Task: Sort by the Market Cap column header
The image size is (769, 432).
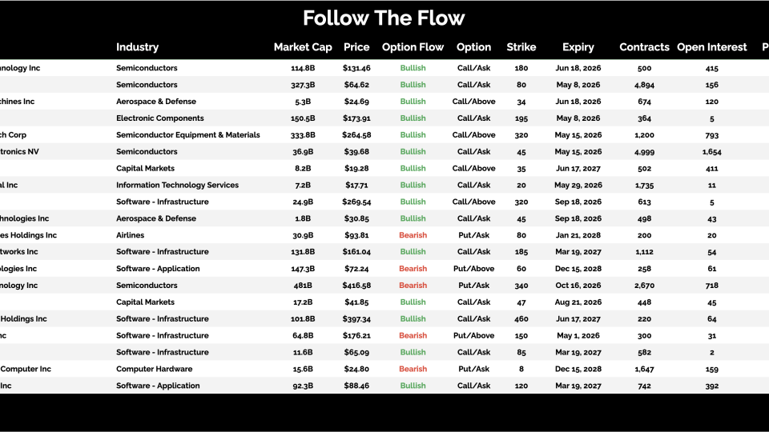Action: (303, 47)
